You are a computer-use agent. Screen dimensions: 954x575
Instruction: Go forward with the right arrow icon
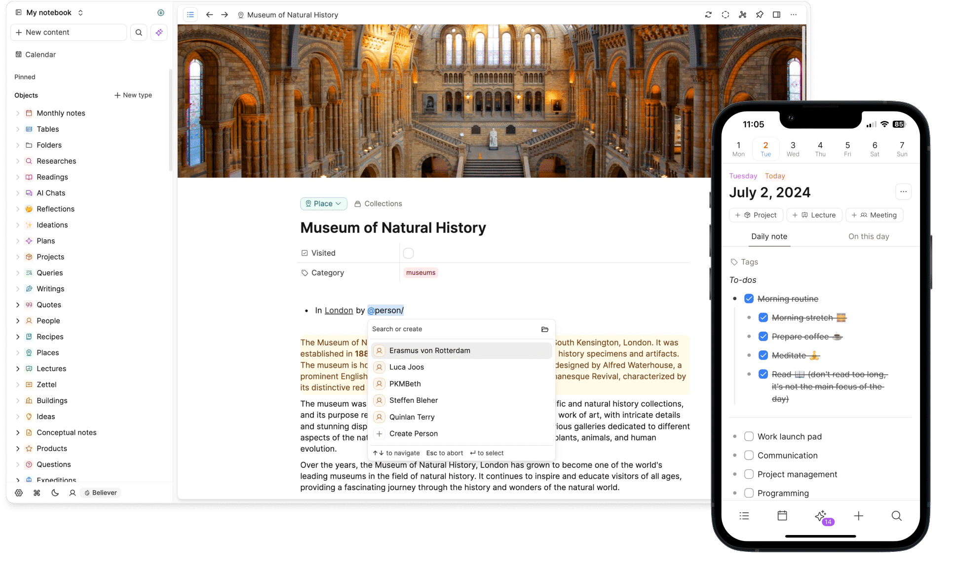pos(225,15)
